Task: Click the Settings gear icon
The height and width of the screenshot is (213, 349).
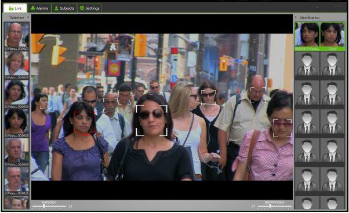Action: point(82,8)
